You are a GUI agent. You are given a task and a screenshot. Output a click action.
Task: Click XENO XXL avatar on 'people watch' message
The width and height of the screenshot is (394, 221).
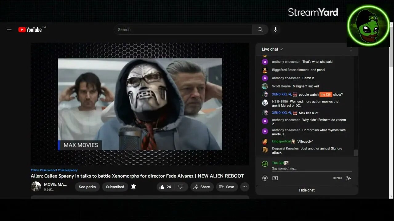[265, 95]
